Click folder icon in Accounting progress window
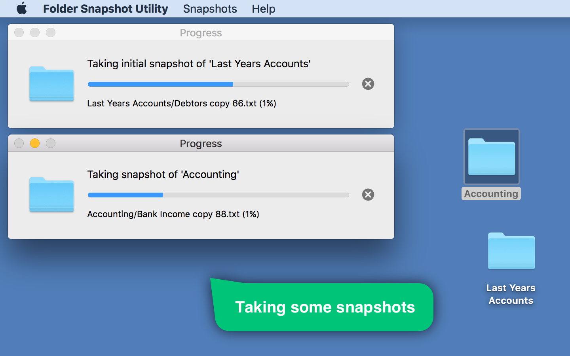570x356 pixels. pyautogui.click(x=51, y=195)
